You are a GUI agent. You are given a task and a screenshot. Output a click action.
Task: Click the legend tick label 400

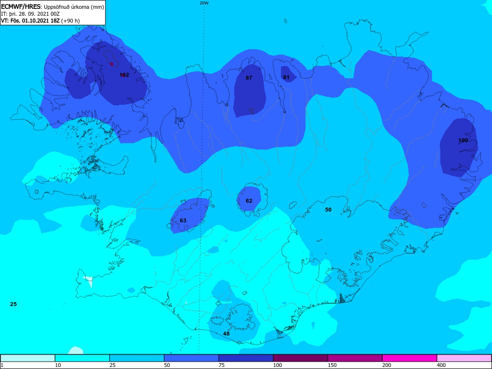coord(441,365)
